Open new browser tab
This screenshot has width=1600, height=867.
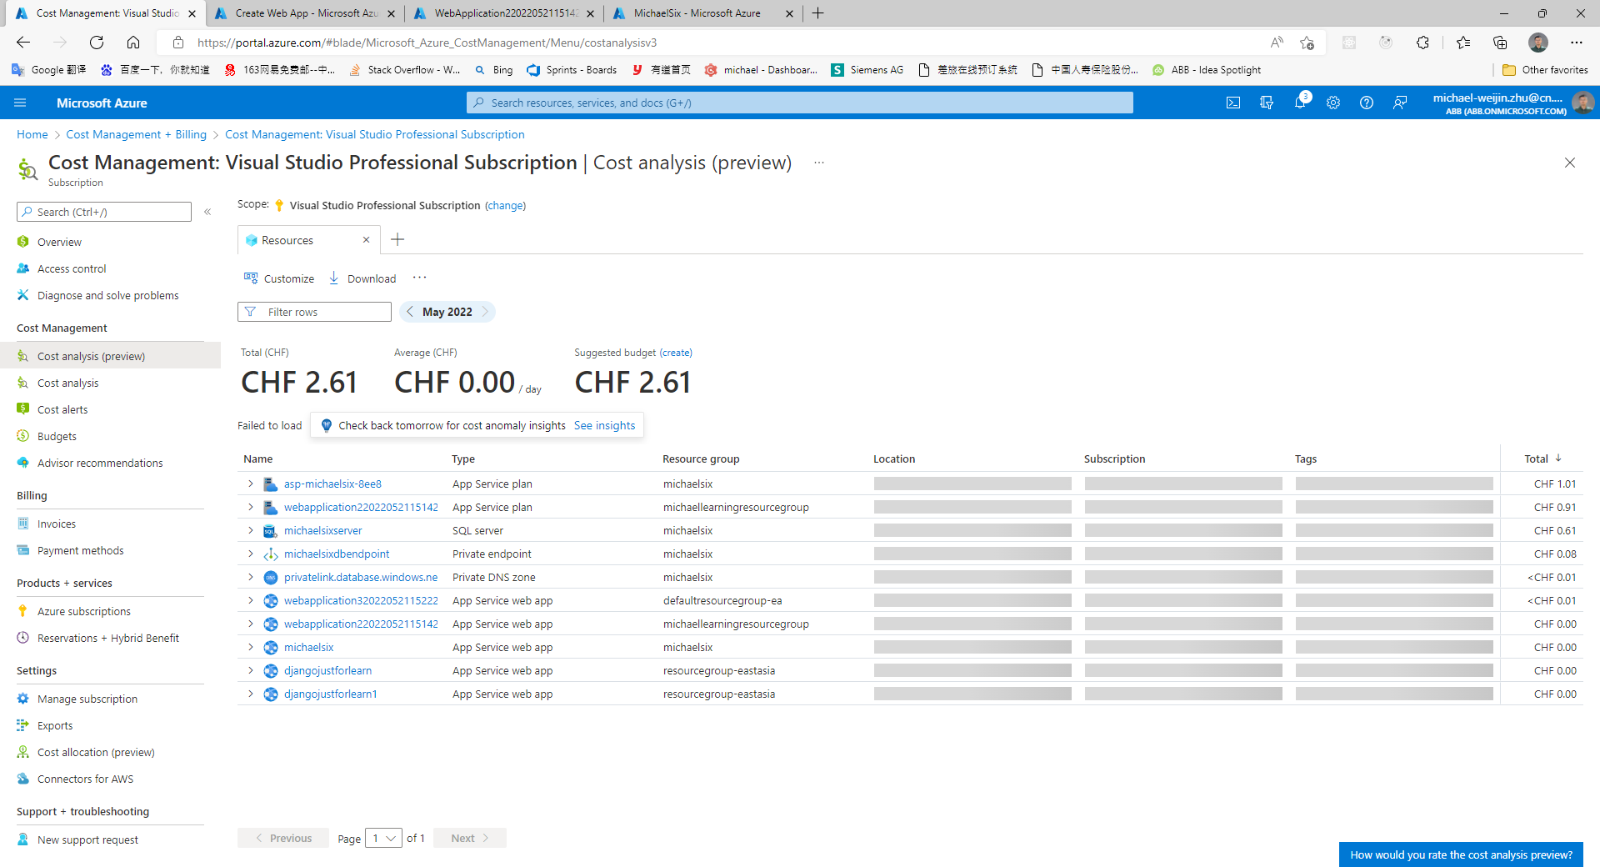click(x=818, y=13)
